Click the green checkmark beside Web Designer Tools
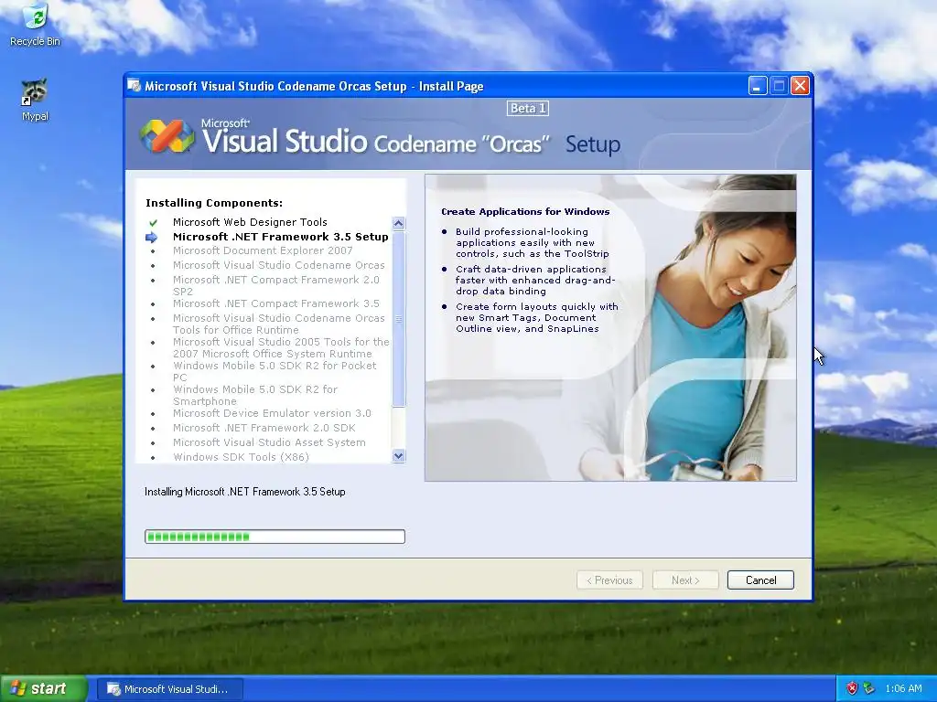This screenshot has width=937, height=702. pyautogui.click(x=153, y=223)
